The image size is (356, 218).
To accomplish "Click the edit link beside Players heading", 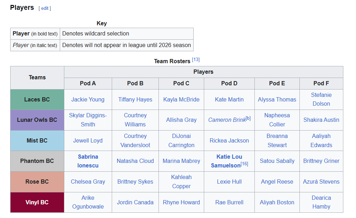I will pos(45,8).
